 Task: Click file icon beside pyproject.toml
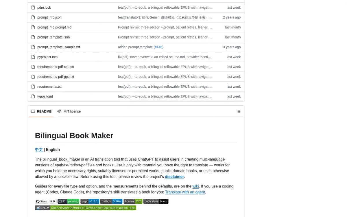33,57
